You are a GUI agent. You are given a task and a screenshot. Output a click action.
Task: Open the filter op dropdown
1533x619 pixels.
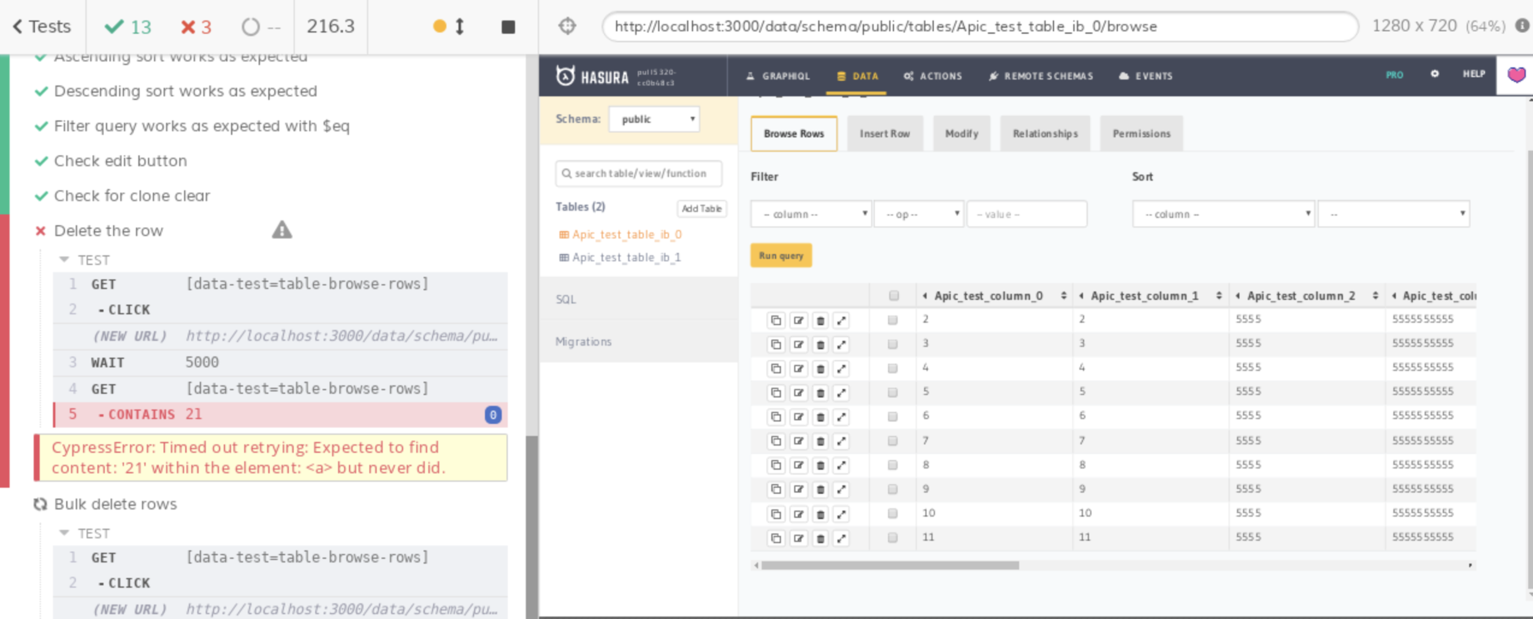tap(919, 214)
